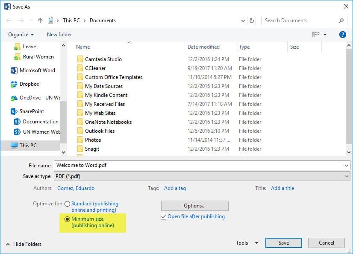Click the Back navigation arrow
Image resolution: width=353 pixels, height=254 pixels.
(9, 20)
